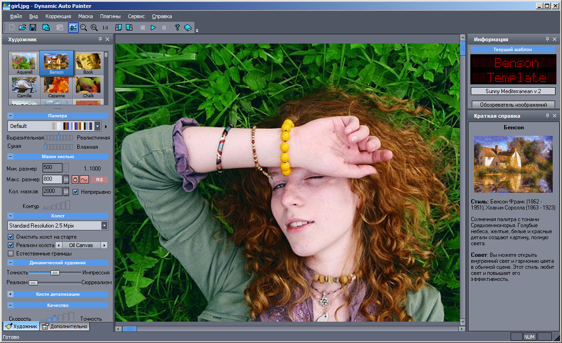Click the open file folder icon
This screenshot has width=562, height=343.
tap(22, 27)
